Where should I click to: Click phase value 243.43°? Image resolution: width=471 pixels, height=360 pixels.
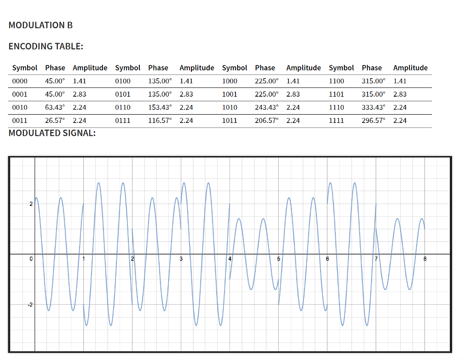pos(267,107)
